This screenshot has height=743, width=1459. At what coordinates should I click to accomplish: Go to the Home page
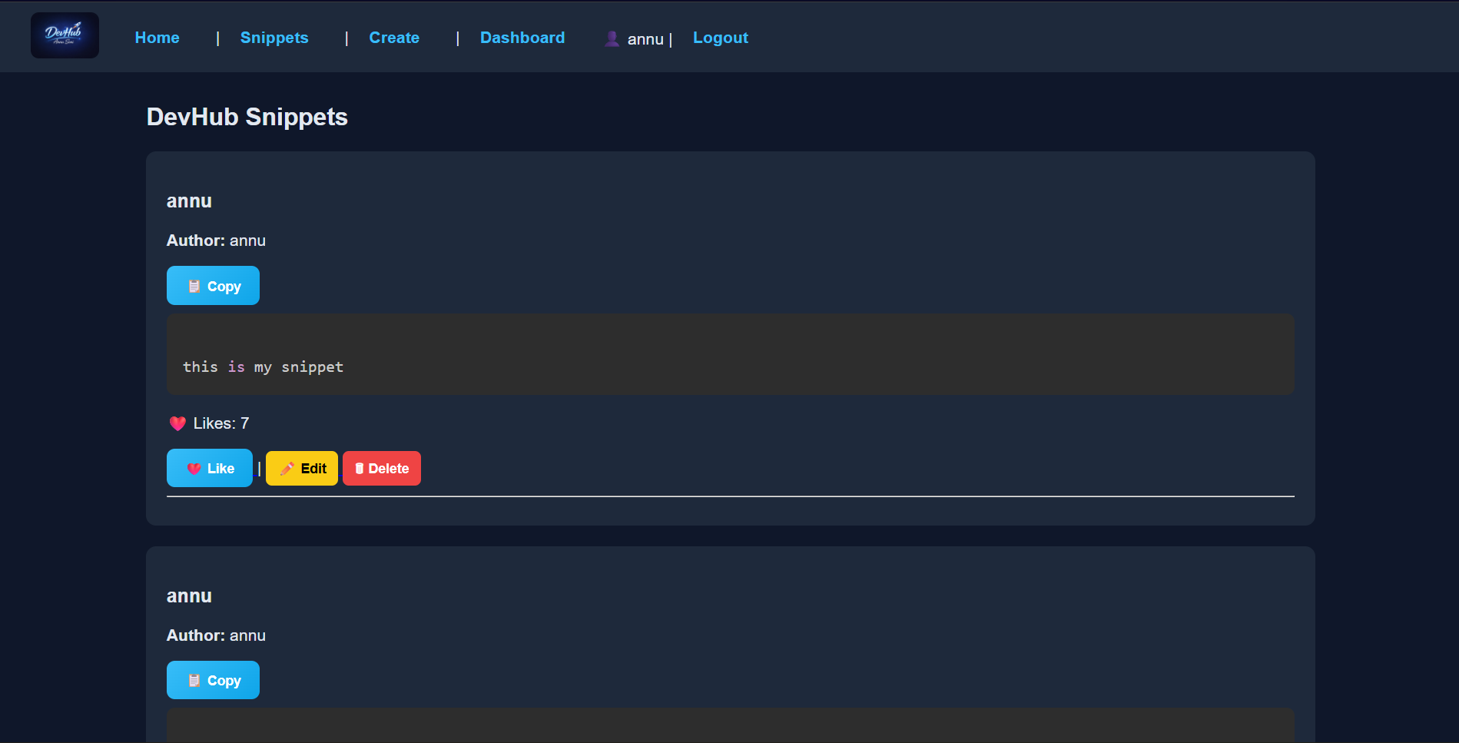[x=157, y=38]
